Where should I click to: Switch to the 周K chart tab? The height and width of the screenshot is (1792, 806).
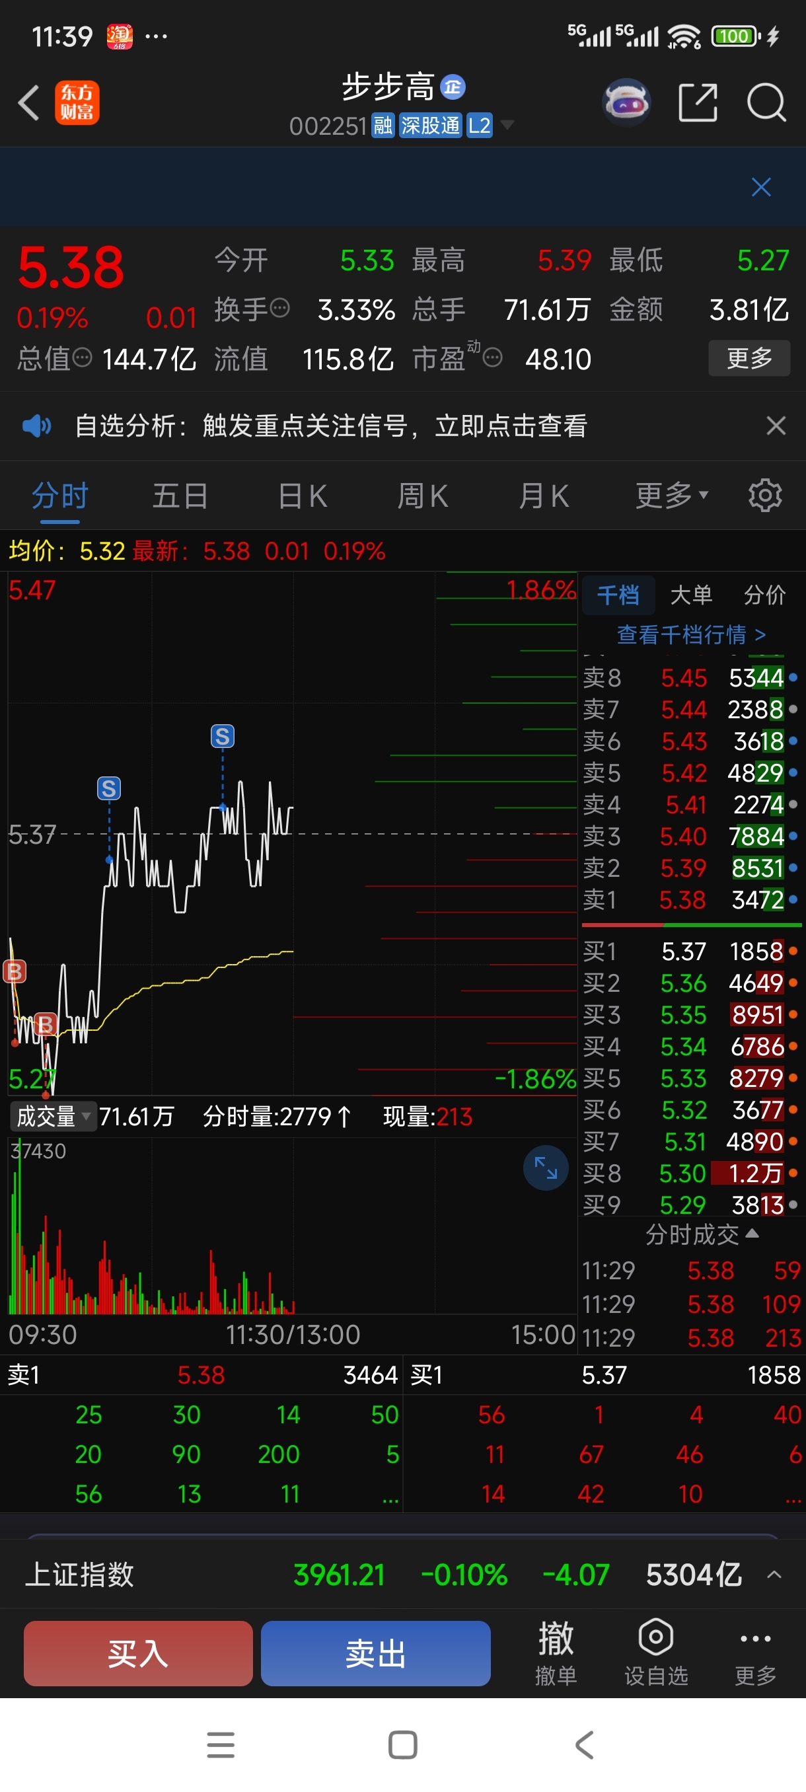click(423, 496)
